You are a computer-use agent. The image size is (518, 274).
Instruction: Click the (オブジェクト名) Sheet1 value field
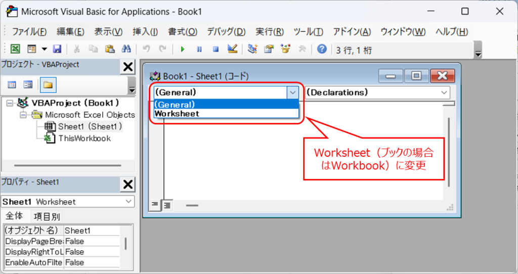click(92, 231)
